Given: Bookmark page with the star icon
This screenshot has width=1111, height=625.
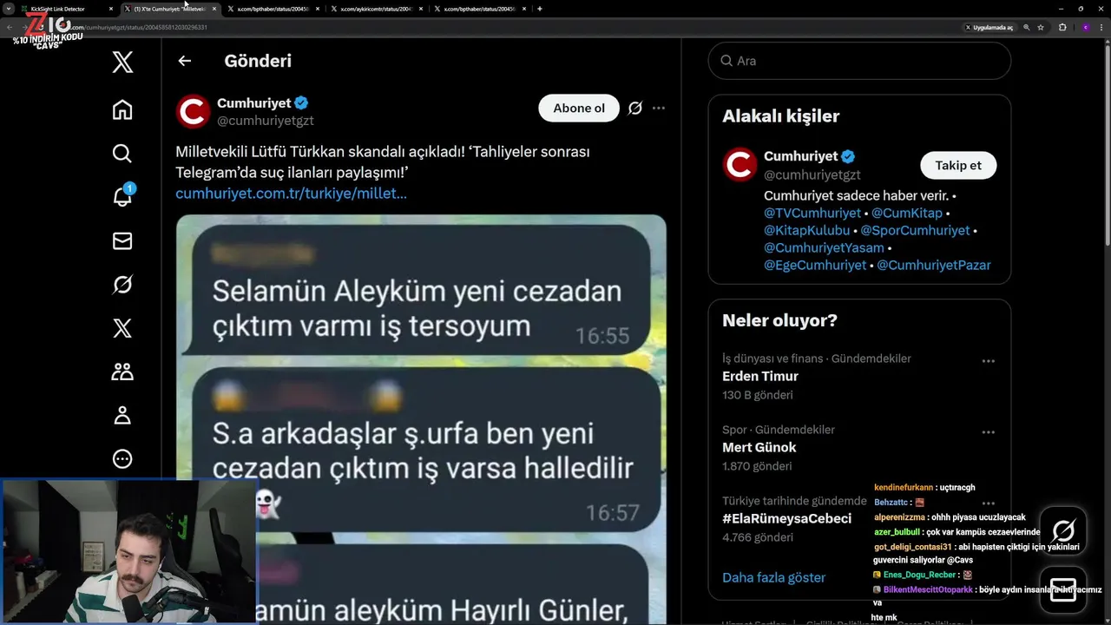Looking at the screenshot, I should [1041, 27].
